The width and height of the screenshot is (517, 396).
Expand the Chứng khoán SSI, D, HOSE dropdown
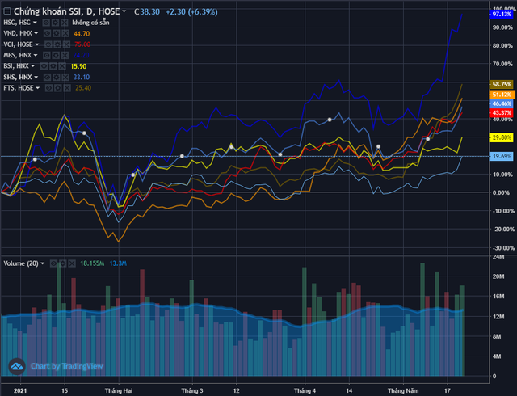(124, 11)
